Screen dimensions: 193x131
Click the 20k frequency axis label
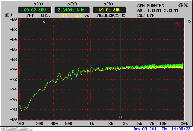click(184, 123)
